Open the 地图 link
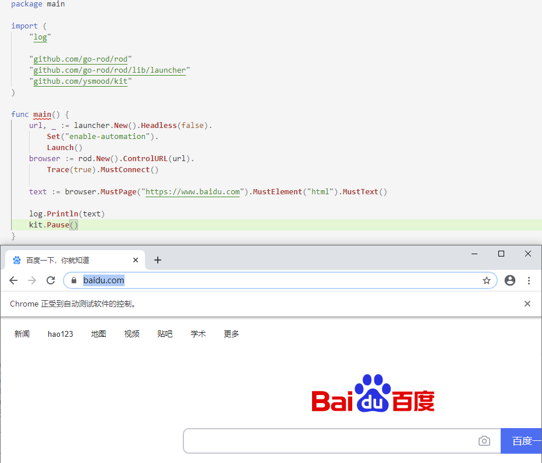This screenshot has height=463, width=542. point(98,334)
